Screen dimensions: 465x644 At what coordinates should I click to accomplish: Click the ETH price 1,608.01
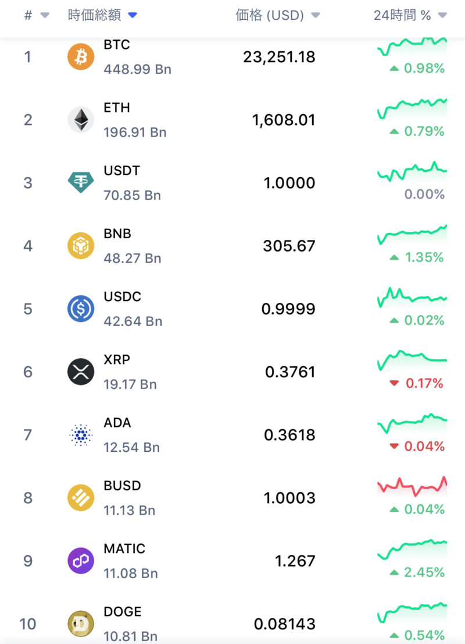pos(284,120)
